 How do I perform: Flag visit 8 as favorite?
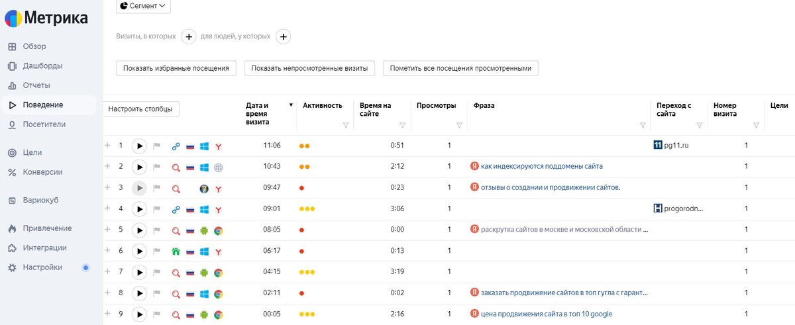(157, 293)
